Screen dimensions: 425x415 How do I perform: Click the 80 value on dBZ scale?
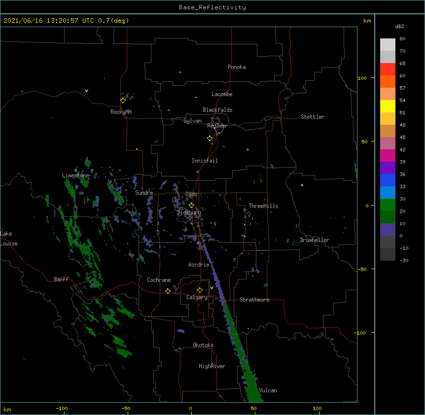[402, 39]
